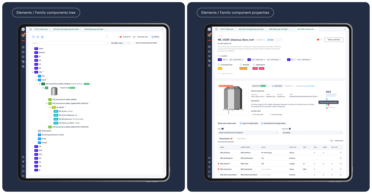This screenshot has width=372, height=194.
Task: Copy family ID 159558 using copy icon
Action: coord(264,40)
